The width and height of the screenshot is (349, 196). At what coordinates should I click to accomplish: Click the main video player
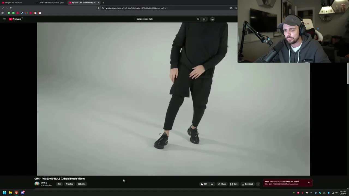pos(173,99)
